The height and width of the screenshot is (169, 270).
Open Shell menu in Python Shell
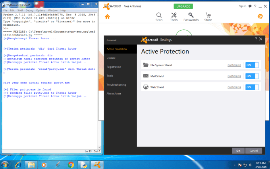click(20, 10)
